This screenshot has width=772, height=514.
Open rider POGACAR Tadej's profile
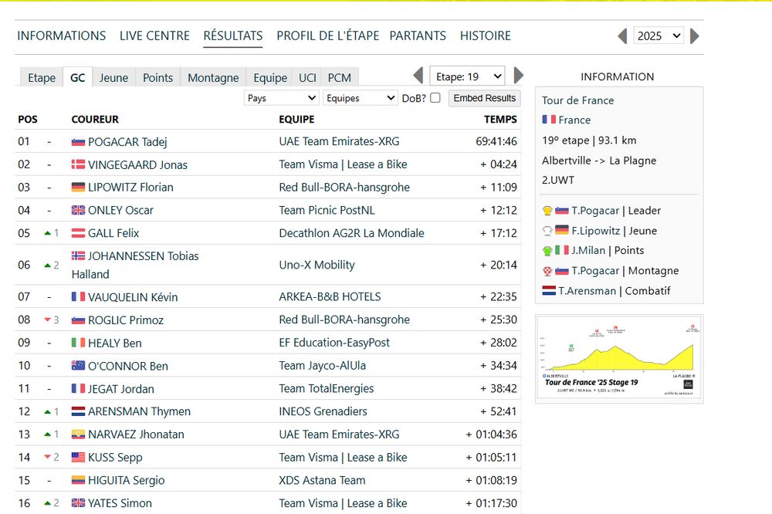(127, 142)
